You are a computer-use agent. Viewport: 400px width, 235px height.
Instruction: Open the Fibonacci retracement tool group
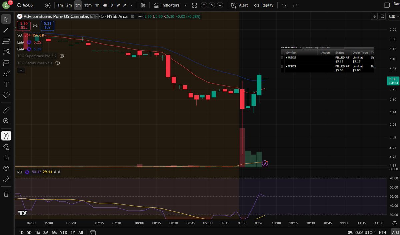pos(6,41)
